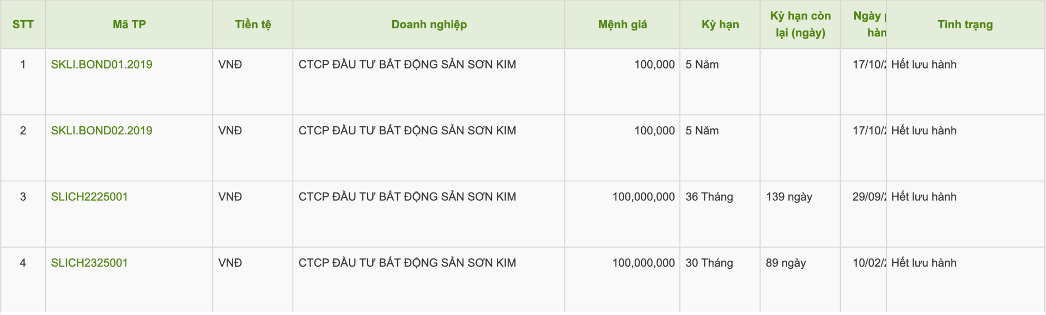Open bond code SLICH2325001 link

coord(89,263)
